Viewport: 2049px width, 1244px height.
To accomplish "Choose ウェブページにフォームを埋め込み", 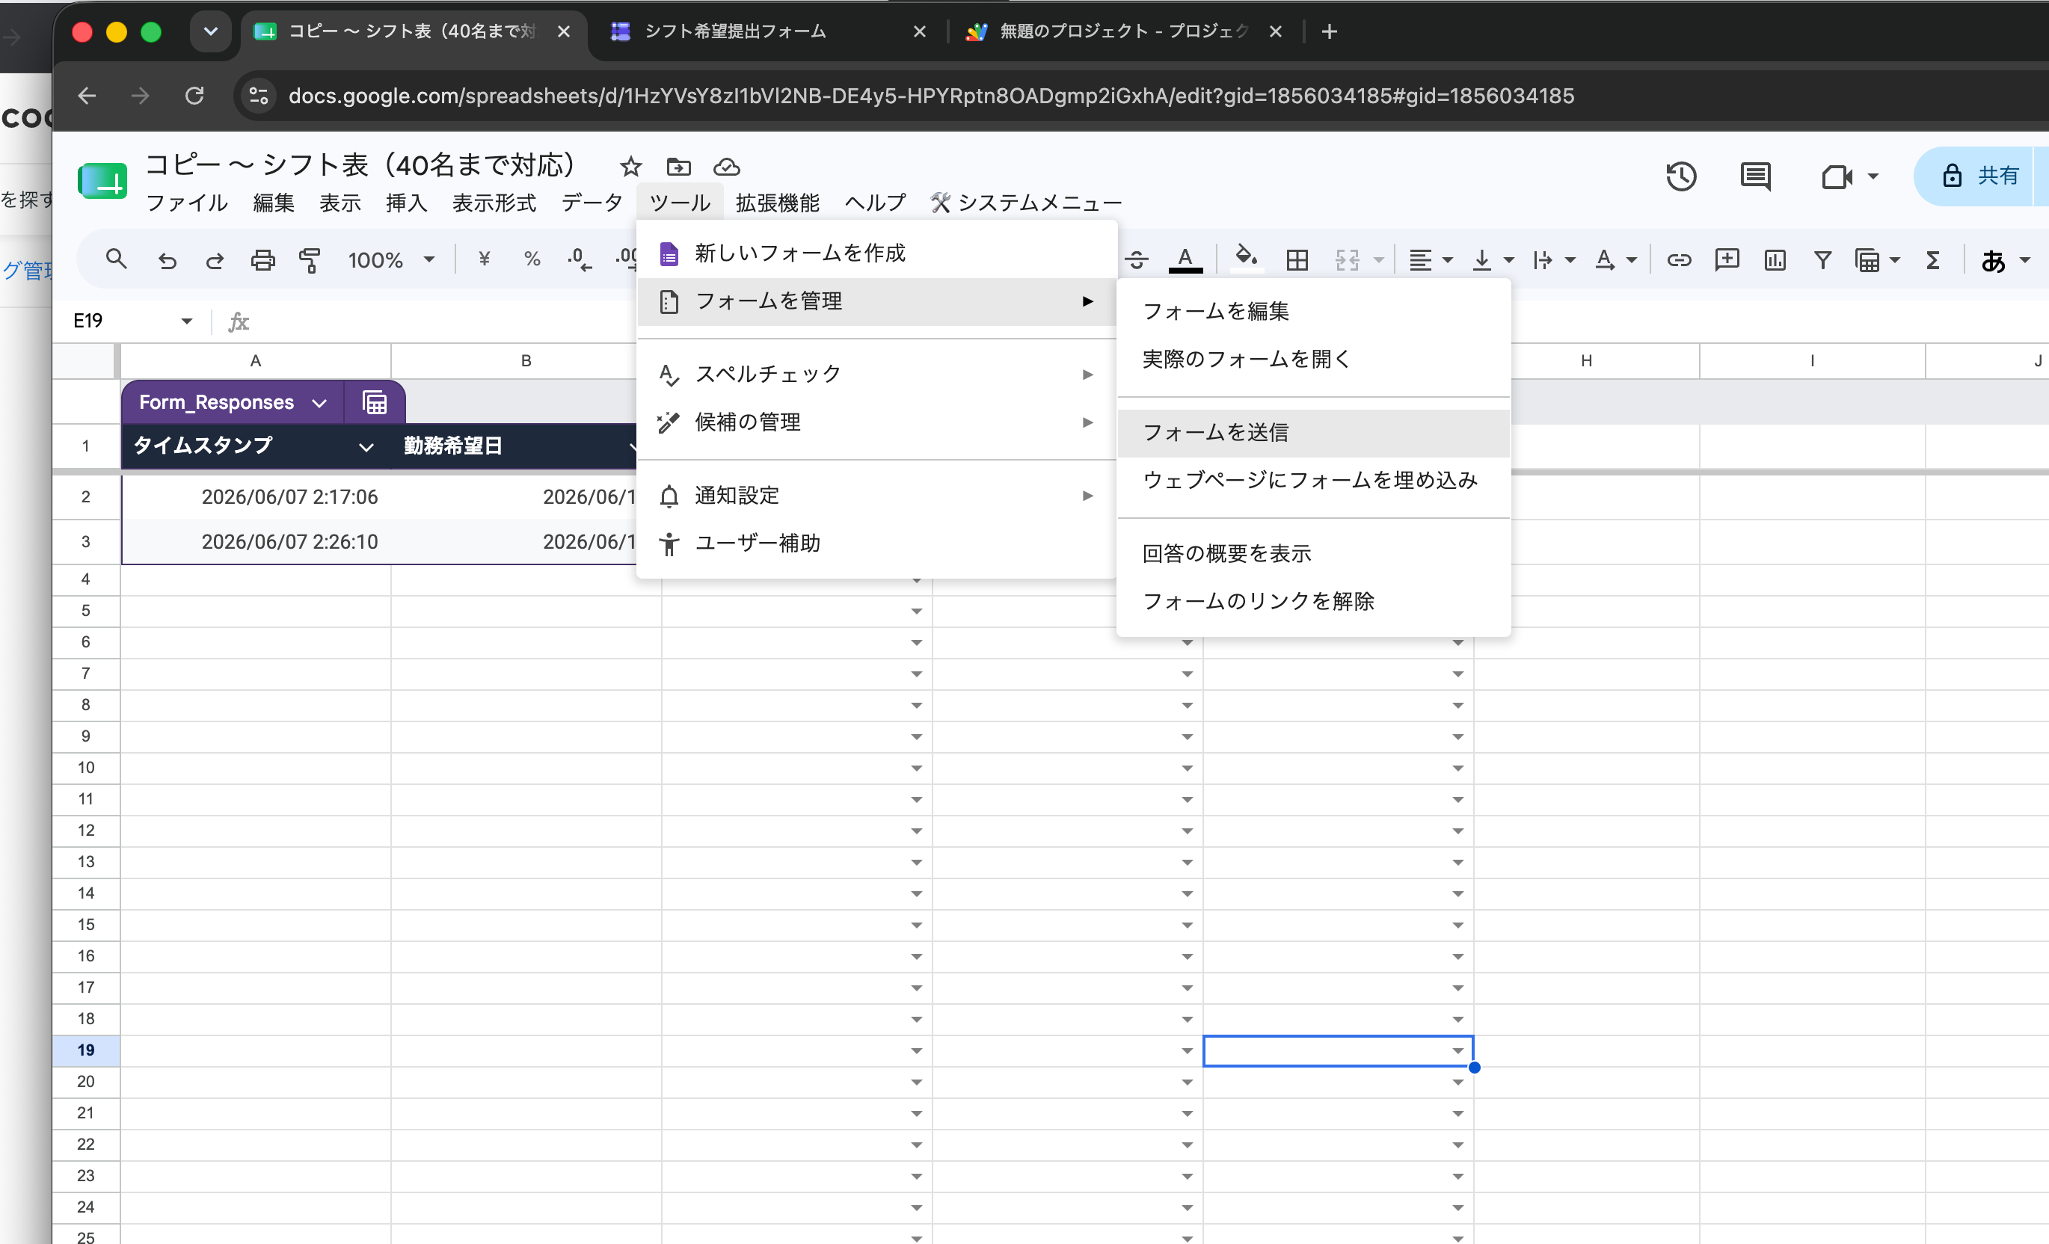I will [1313, 480].
